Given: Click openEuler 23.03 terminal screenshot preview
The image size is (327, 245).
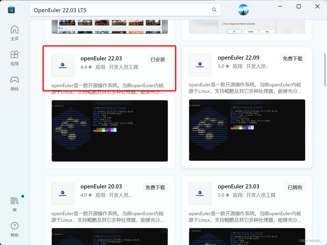Looking at the screenshot, I should click(x=247, y=236).
